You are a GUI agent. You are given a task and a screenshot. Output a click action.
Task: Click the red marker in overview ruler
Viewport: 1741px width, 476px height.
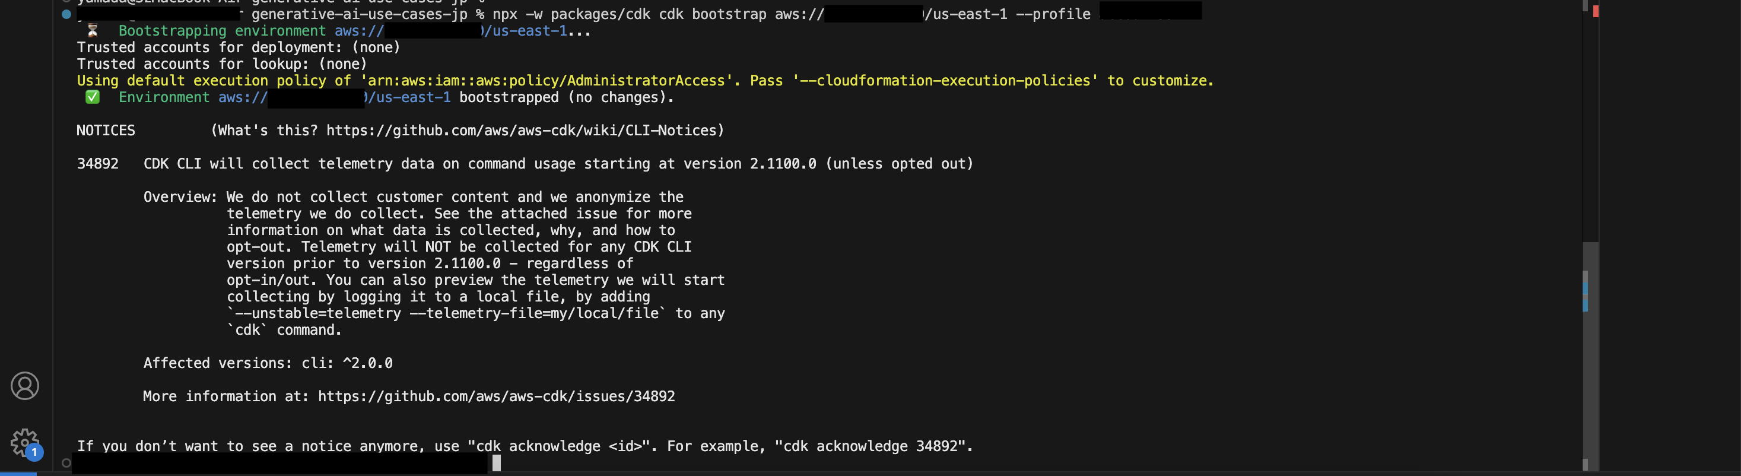pos(1596,11)
